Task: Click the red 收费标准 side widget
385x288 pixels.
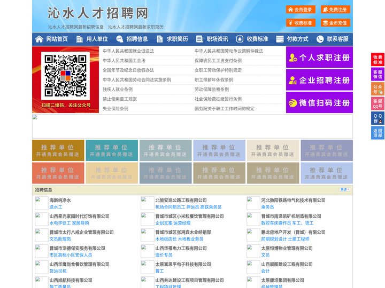Action: [x=378, y=59]
